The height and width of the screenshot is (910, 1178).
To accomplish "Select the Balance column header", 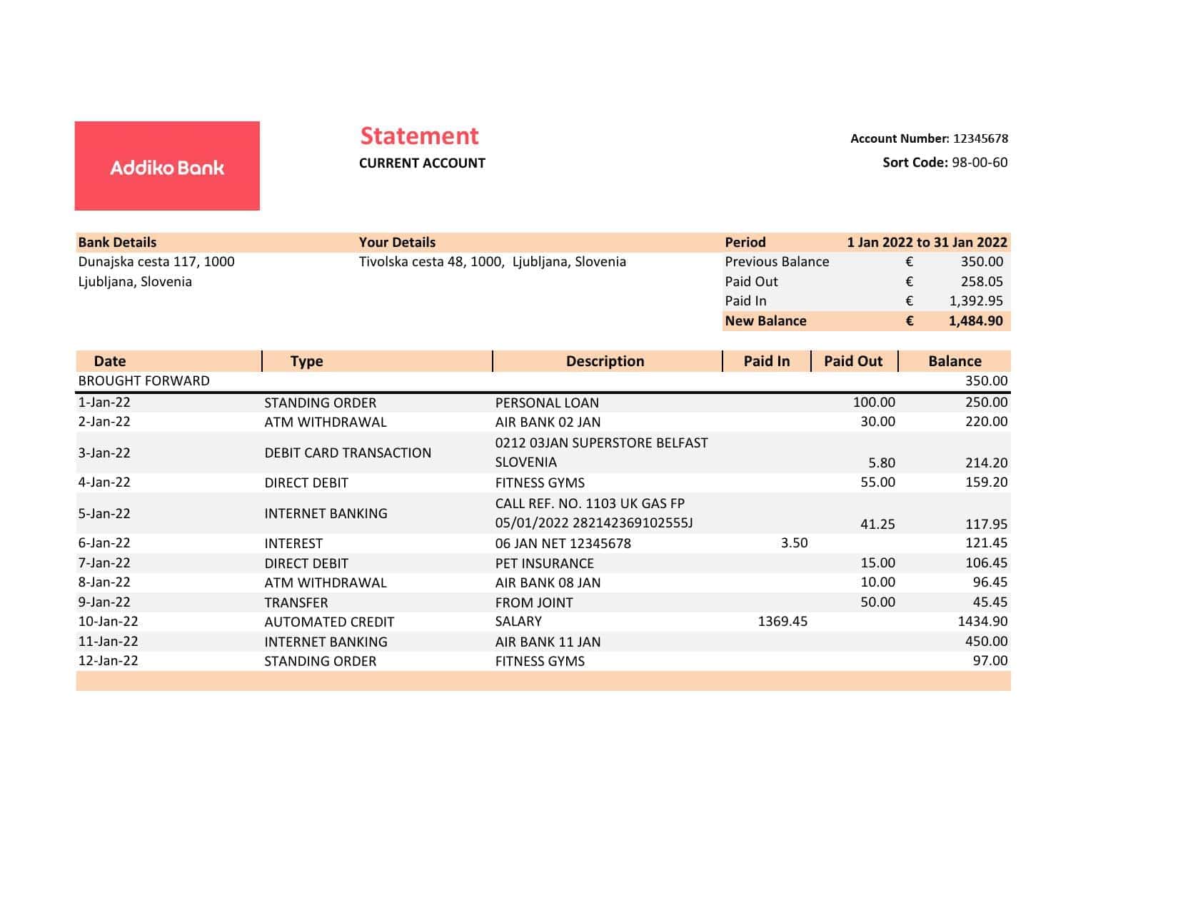I will [x=955, y=361].
